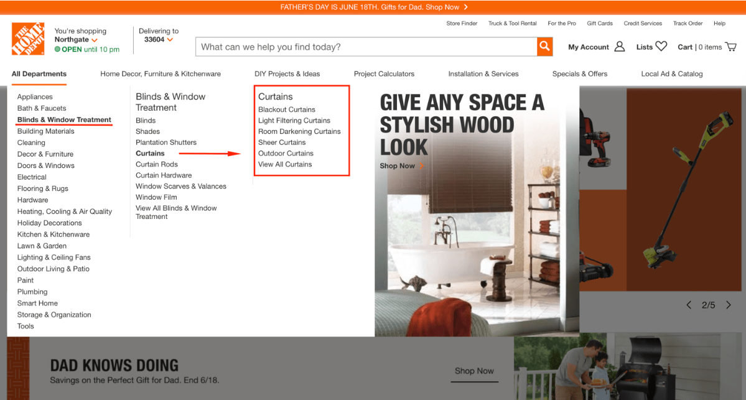Expand the Northgate store selector

coord(95,40)
